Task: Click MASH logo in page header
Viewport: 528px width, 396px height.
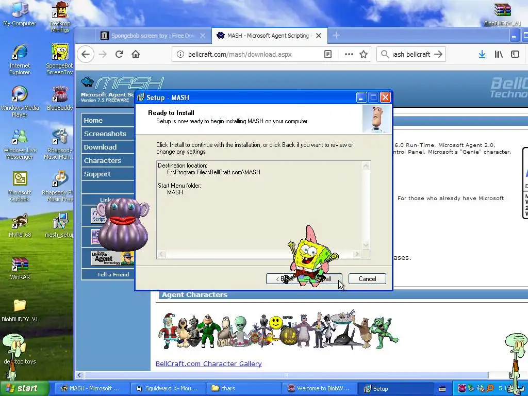Action: pos(123,83)
